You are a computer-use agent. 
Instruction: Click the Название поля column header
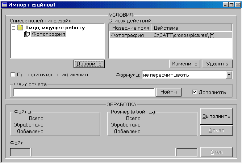point(130,28)
